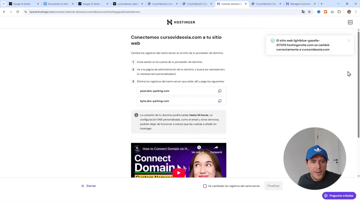Open the screenshot camera tool

tap(332, 12)
